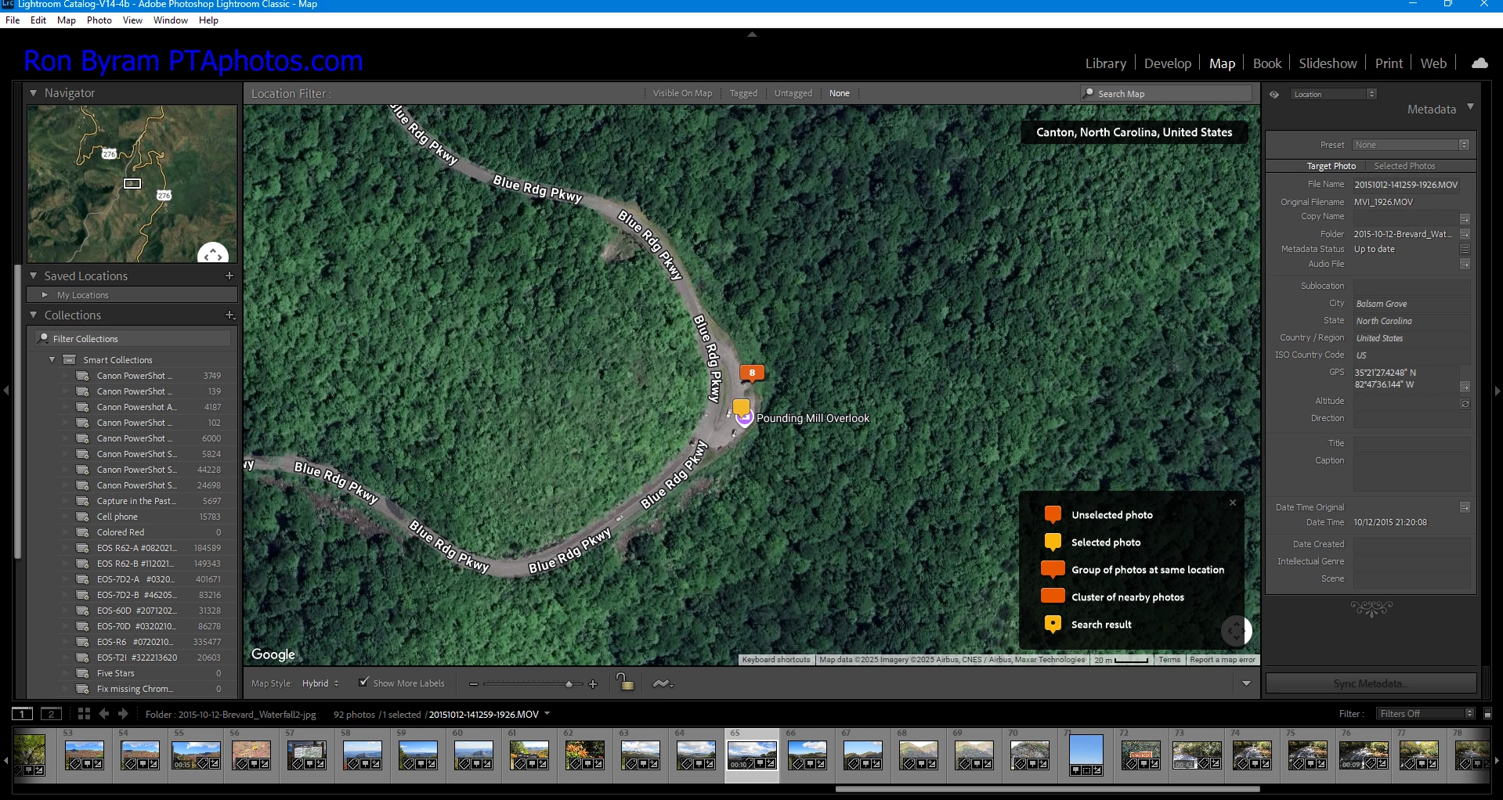Close the map key legend overlay
The height and width of the screenshot is (800, 1503).
tap(1232, 503)
